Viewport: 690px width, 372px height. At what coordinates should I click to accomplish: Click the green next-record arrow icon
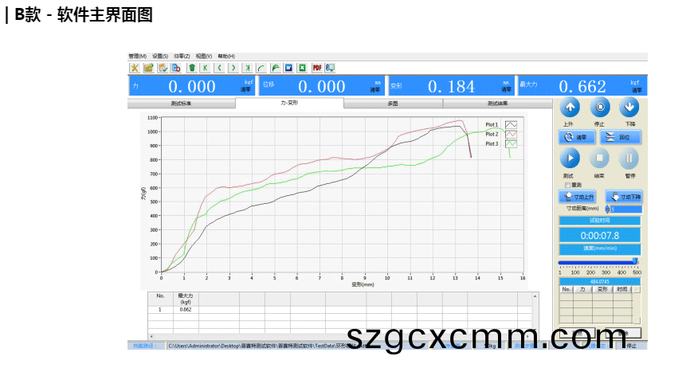(233, 68)
